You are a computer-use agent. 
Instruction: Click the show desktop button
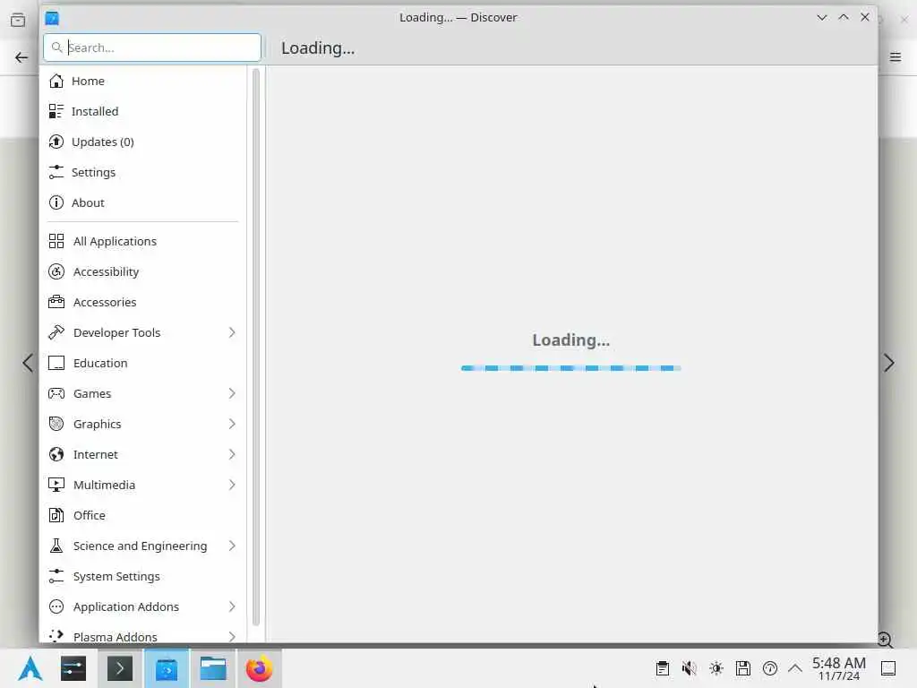tap(888, 668)
